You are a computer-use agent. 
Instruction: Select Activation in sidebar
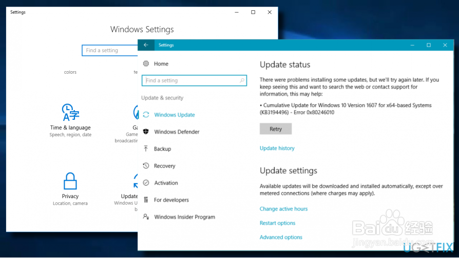(166, 183)
